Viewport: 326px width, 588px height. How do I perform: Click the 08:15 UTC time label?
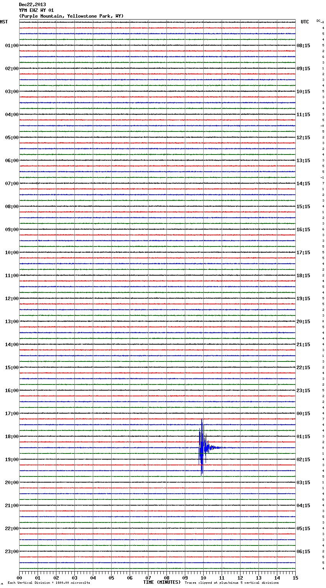click(x=303, y=46)
